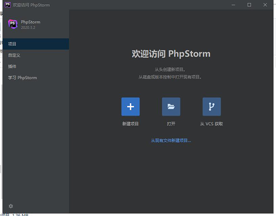Click the folder Open icon
This screenshot has height=216, width=276.
171,107
